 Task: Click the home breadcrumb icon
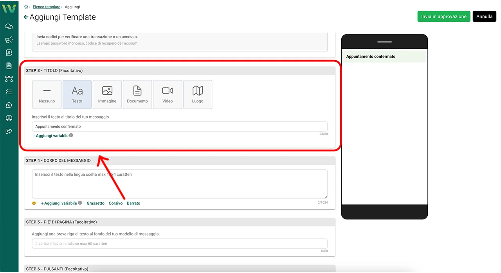click(x=26, y=7)
